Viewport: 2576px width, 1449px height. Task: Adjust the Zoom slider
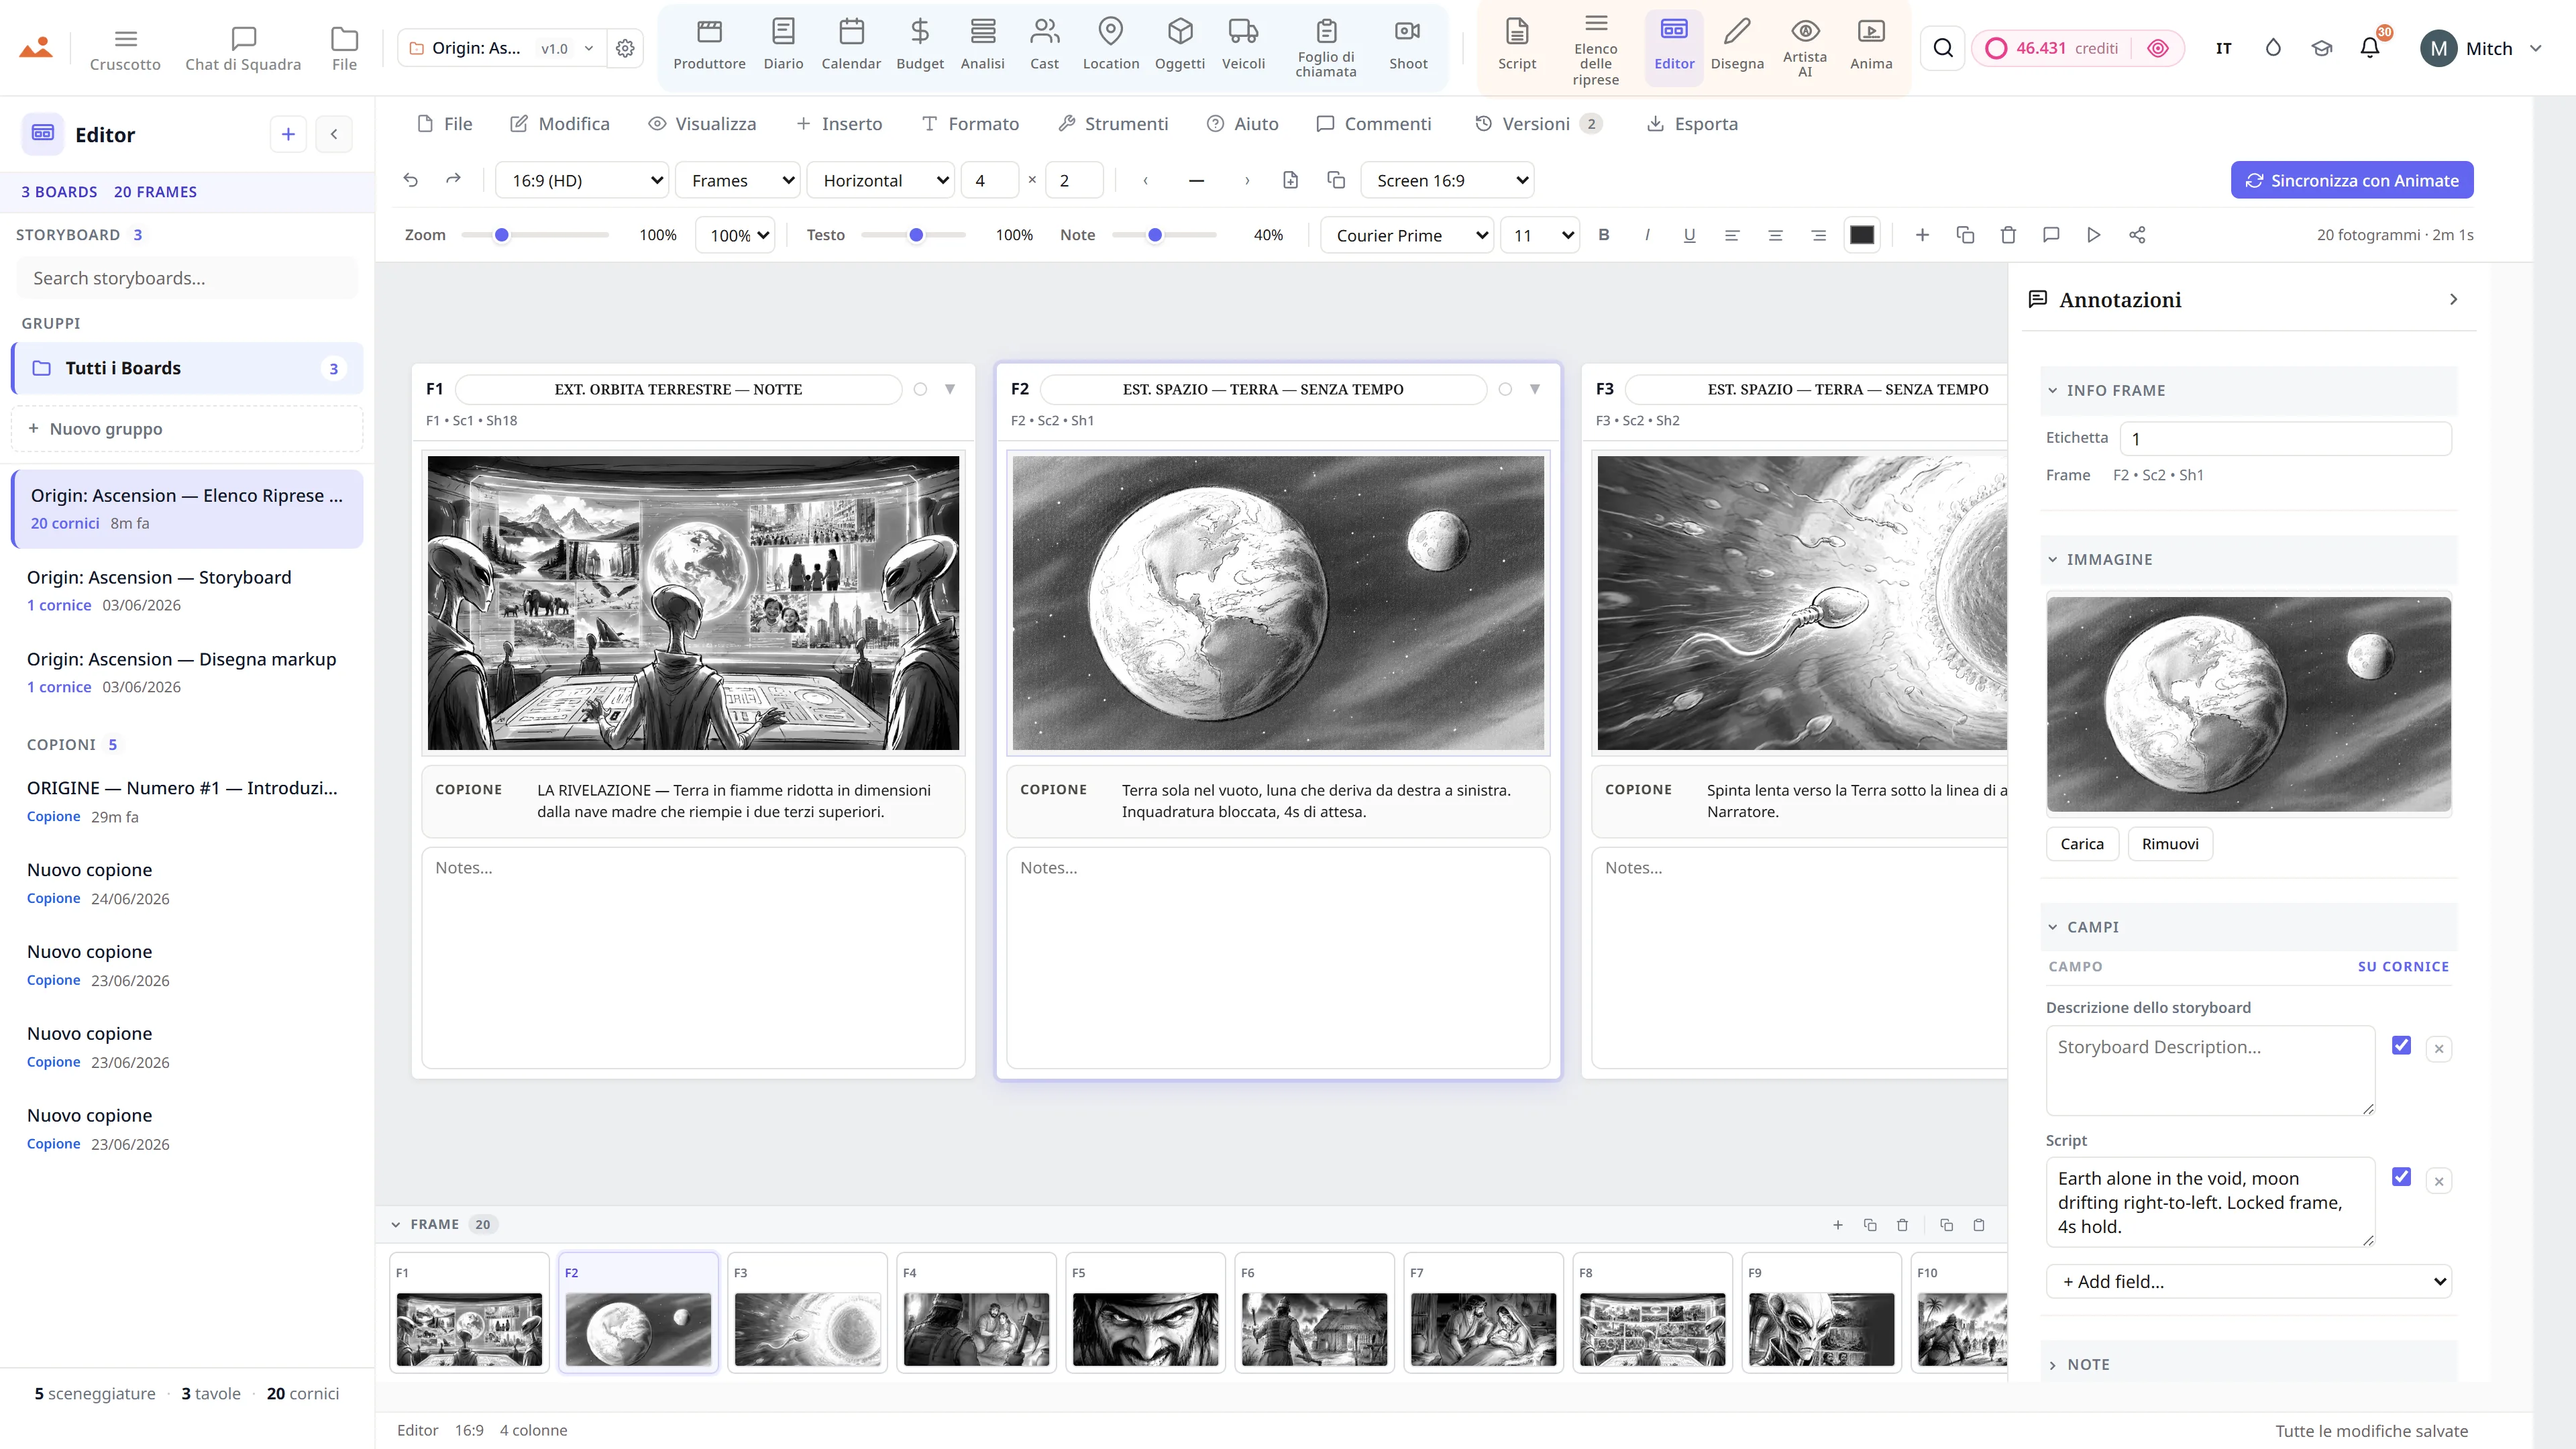535,235
